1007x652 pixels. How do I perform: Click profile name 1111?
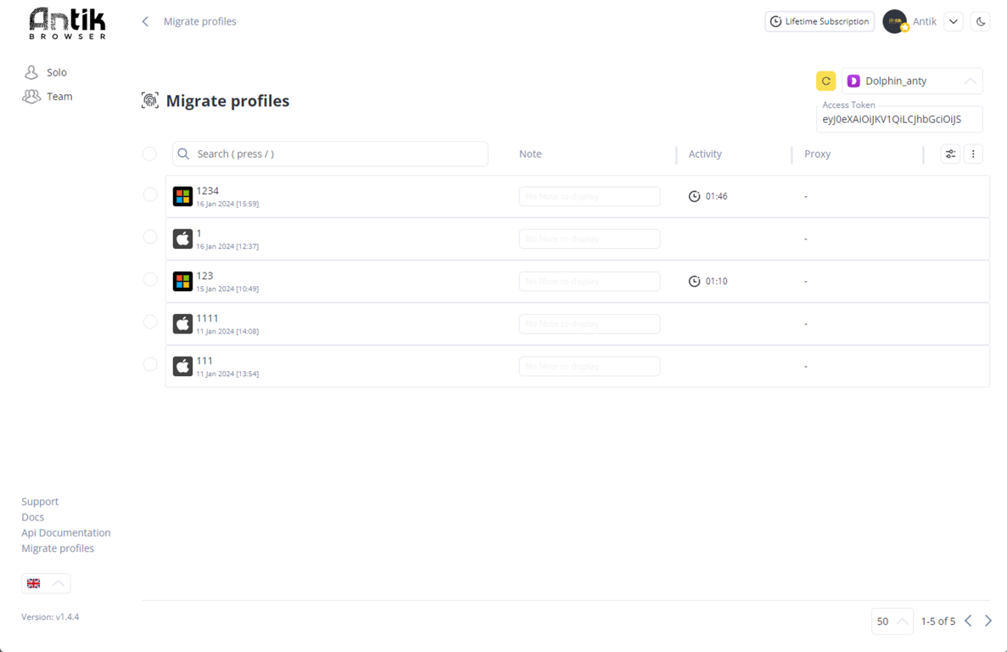208,318
